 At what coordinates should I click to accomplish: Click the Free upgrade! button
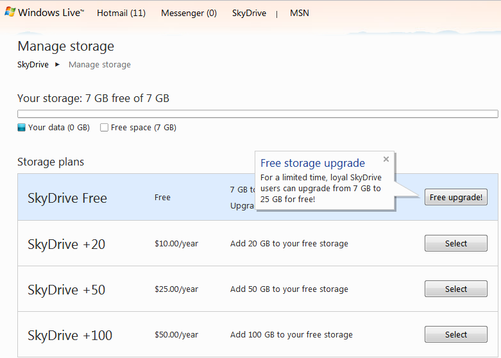pyautogui.click(x=456, y=197)
